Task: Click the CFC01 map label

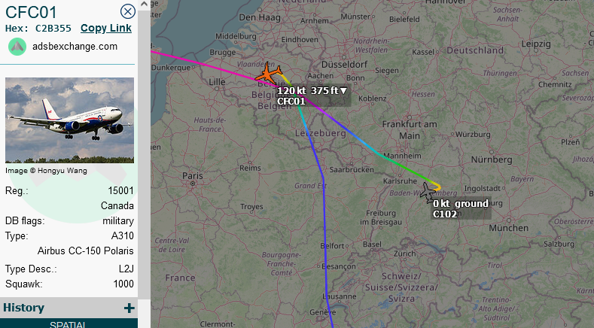Action: 291,101
